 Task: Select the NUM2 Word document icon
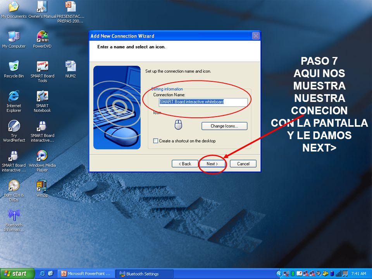click(x=71, y=69)
